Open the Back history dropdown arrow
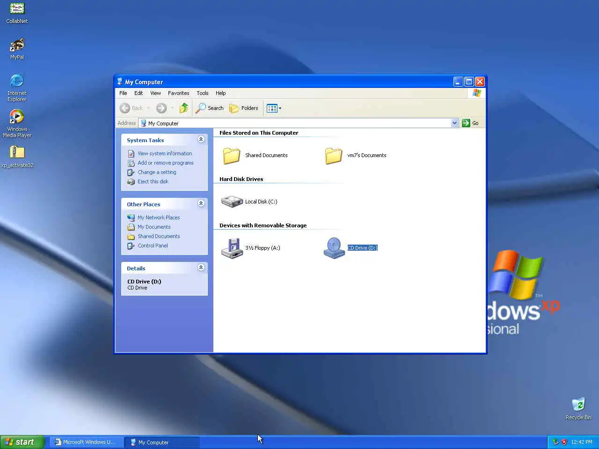599x449 pixels. 148,108
